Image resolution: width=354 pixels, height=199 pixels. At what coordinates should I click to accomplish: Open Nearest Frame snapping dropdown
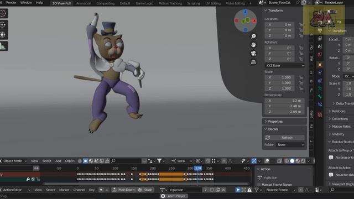tap(280, 190)
